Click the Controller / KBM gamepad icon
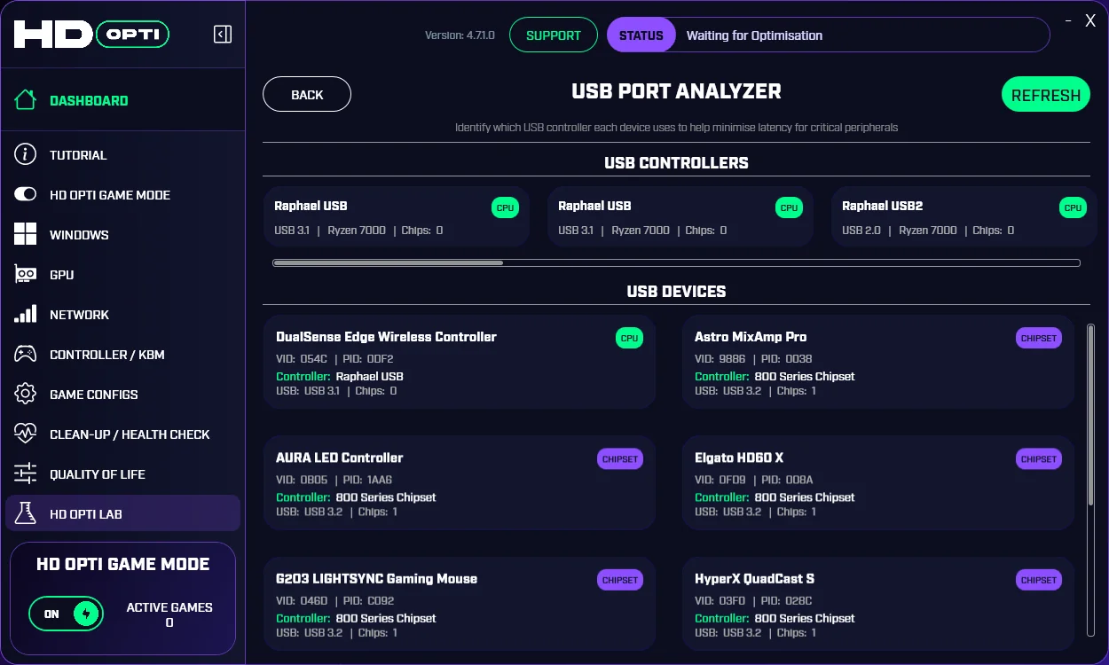1109x665 pixels. 26,354
